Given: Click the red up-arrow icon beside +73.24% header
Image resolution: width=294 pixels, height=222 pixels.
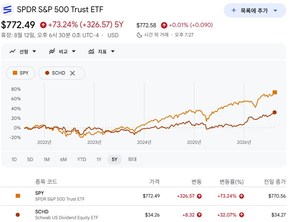Looking at the screenshot, I should tap(43, 25).
